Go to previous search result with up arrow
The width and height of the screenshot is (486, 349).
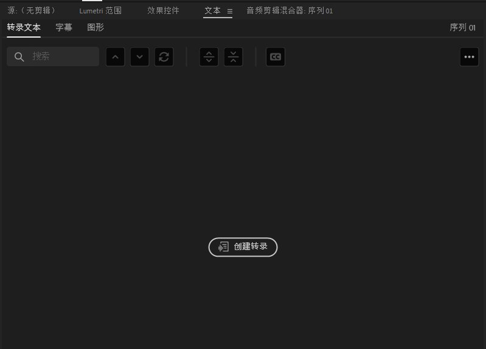pos(116,57)
